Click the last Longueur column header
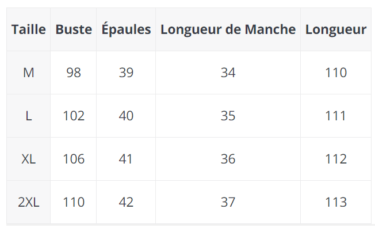Viewport: 375px width, 228px height. click(336, 30)
